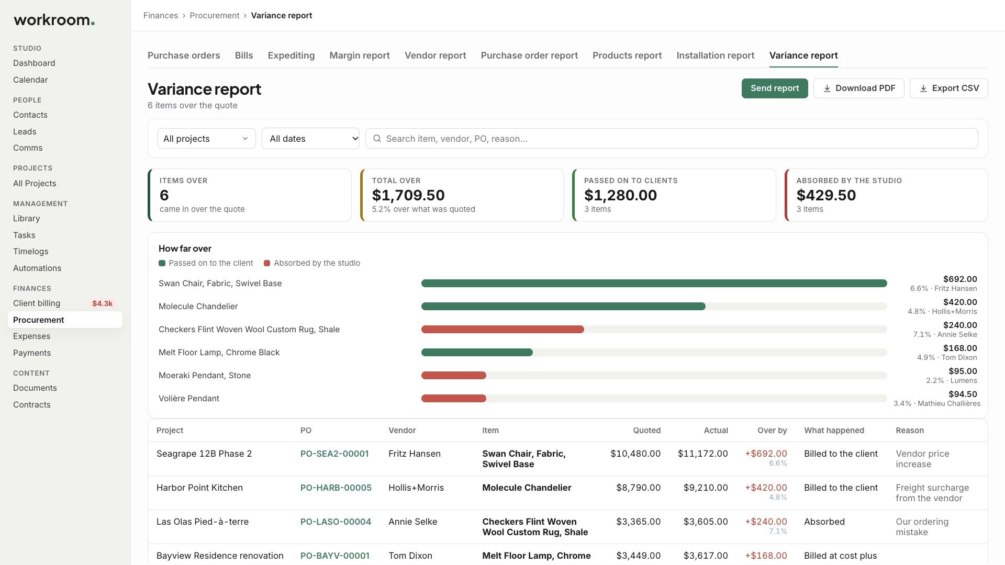Click the download icon in Export CSV
Screen dimensions: 1005x565
[x=923, y=88]
